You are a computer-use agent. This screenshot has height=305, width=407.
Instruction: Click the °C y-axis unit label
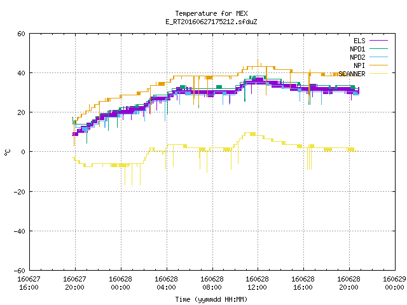click(7, 152)
